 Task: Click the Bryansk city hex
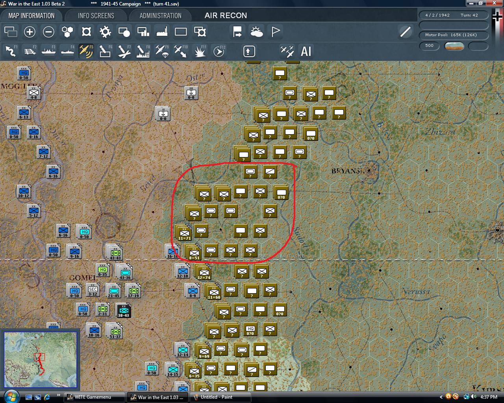click(369, 171)
